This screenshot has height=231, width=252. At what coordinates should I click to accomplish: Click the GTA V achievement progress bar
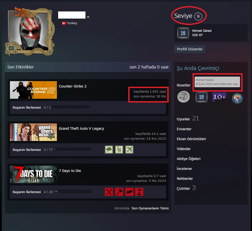pyautogui.click(x=73, y=150)
